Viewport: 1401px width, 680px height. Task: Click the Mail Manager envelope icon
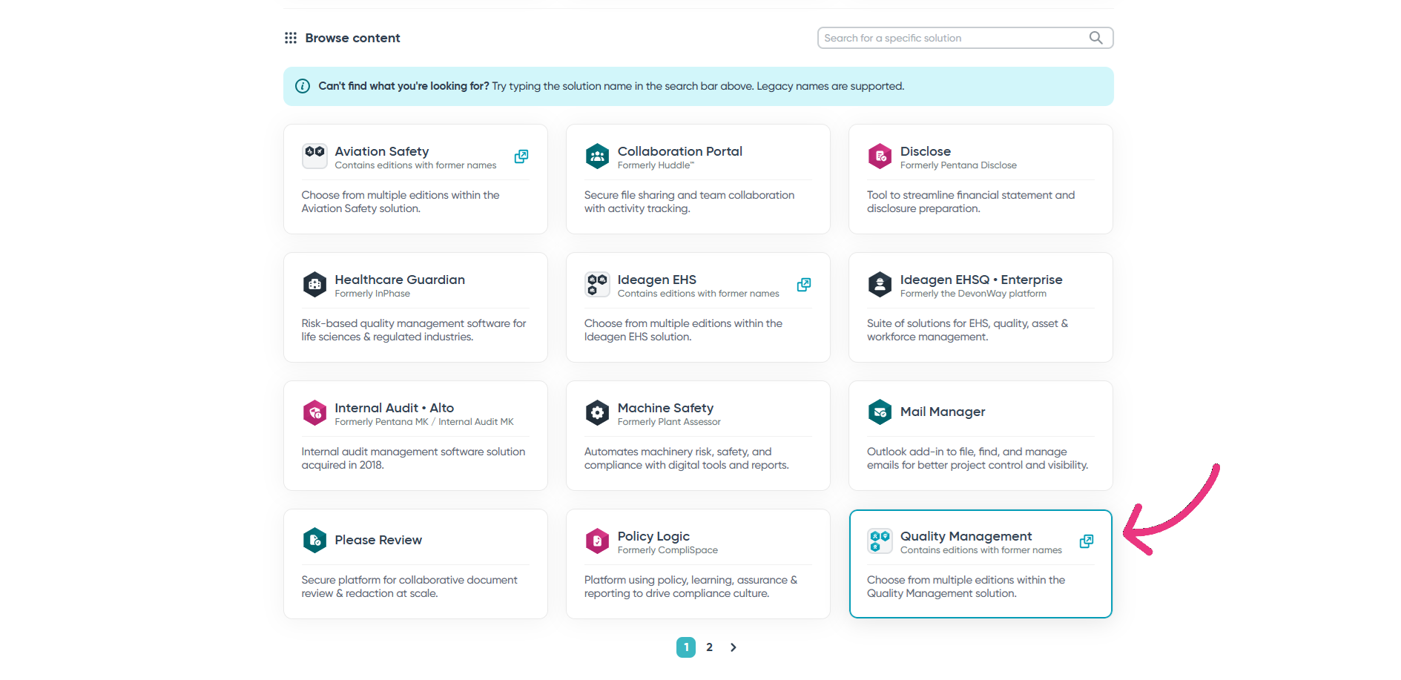(880, 412)
